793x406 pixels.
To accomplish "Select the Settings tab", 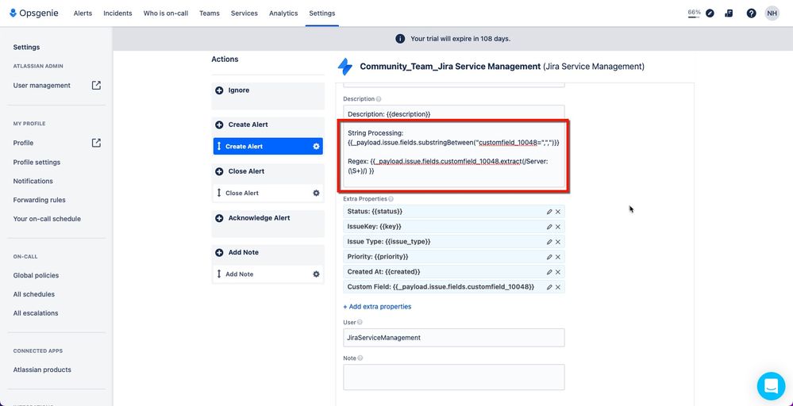I will tap(322, 13).
